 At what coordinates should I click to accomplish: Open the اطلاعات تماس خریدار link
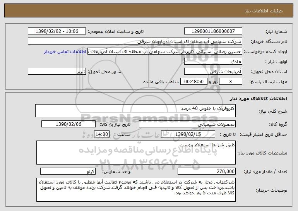pos(65,52)
